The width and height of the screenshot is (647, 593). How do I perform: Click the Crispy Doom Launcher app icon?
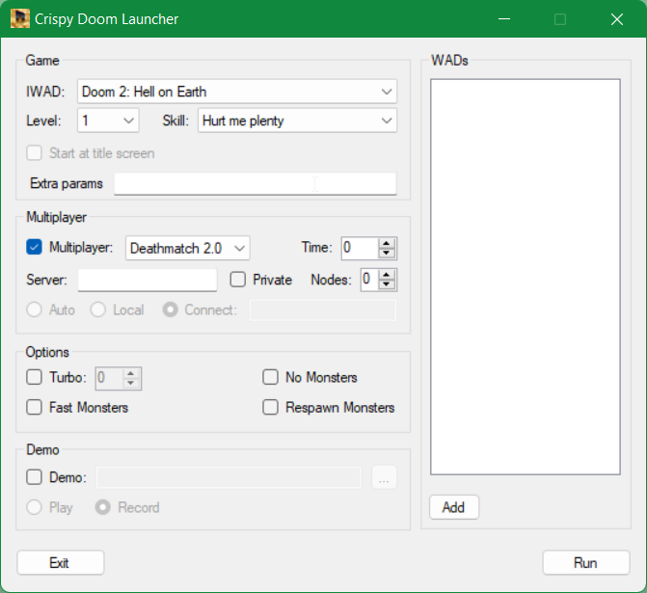click(20, 19)
